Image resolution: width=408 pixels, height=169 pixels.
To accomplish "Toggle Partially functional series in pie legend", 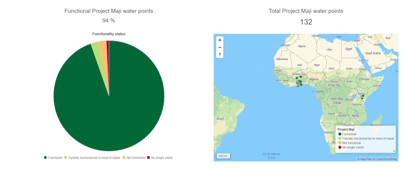I will click(92, 157).
